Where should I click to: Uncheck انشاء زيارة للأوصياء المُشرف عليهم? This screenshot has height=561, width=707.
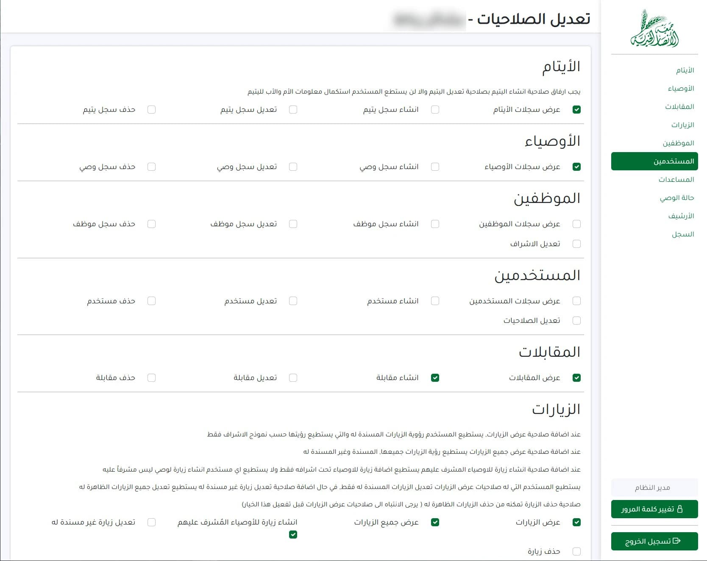point(293,535)
